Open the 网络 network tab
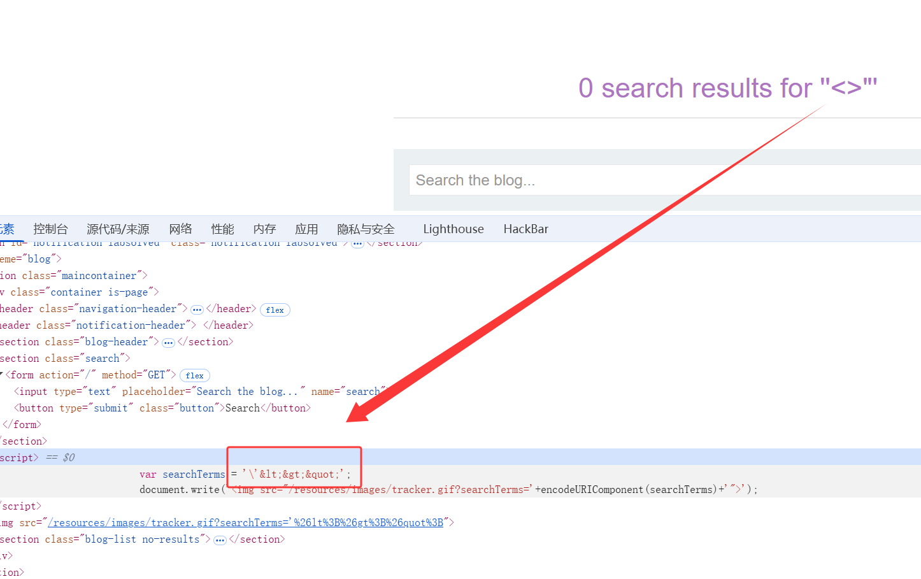Image resolution: width=921 pixels, height=579 pixels. (180, 229)
